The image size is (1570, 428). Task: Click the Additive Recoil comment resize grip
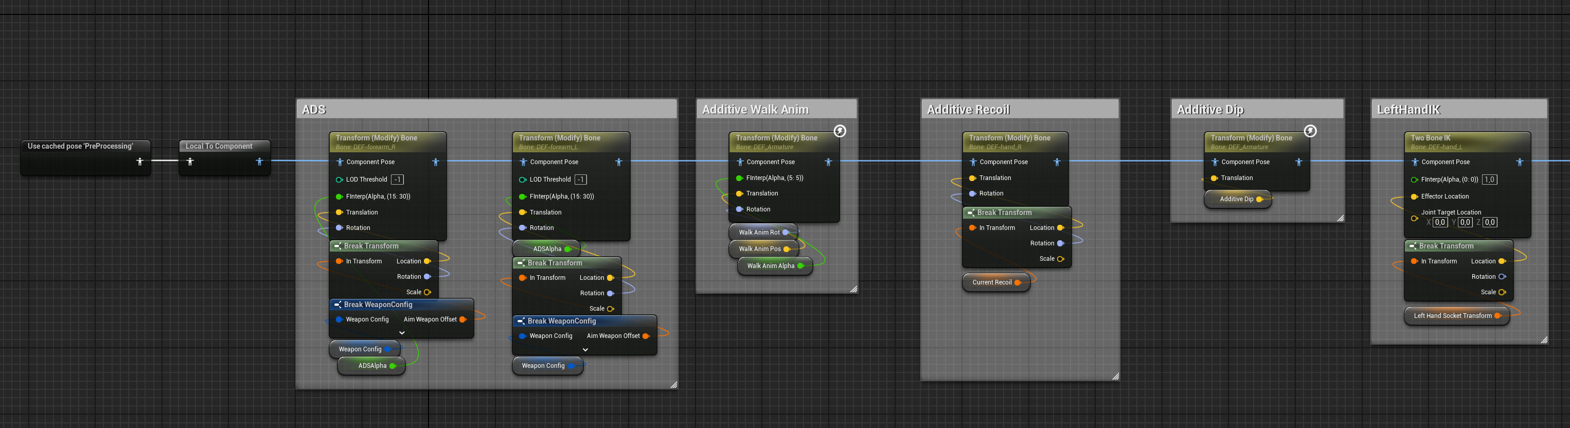pyautogui.click(x=1115, y=376)
